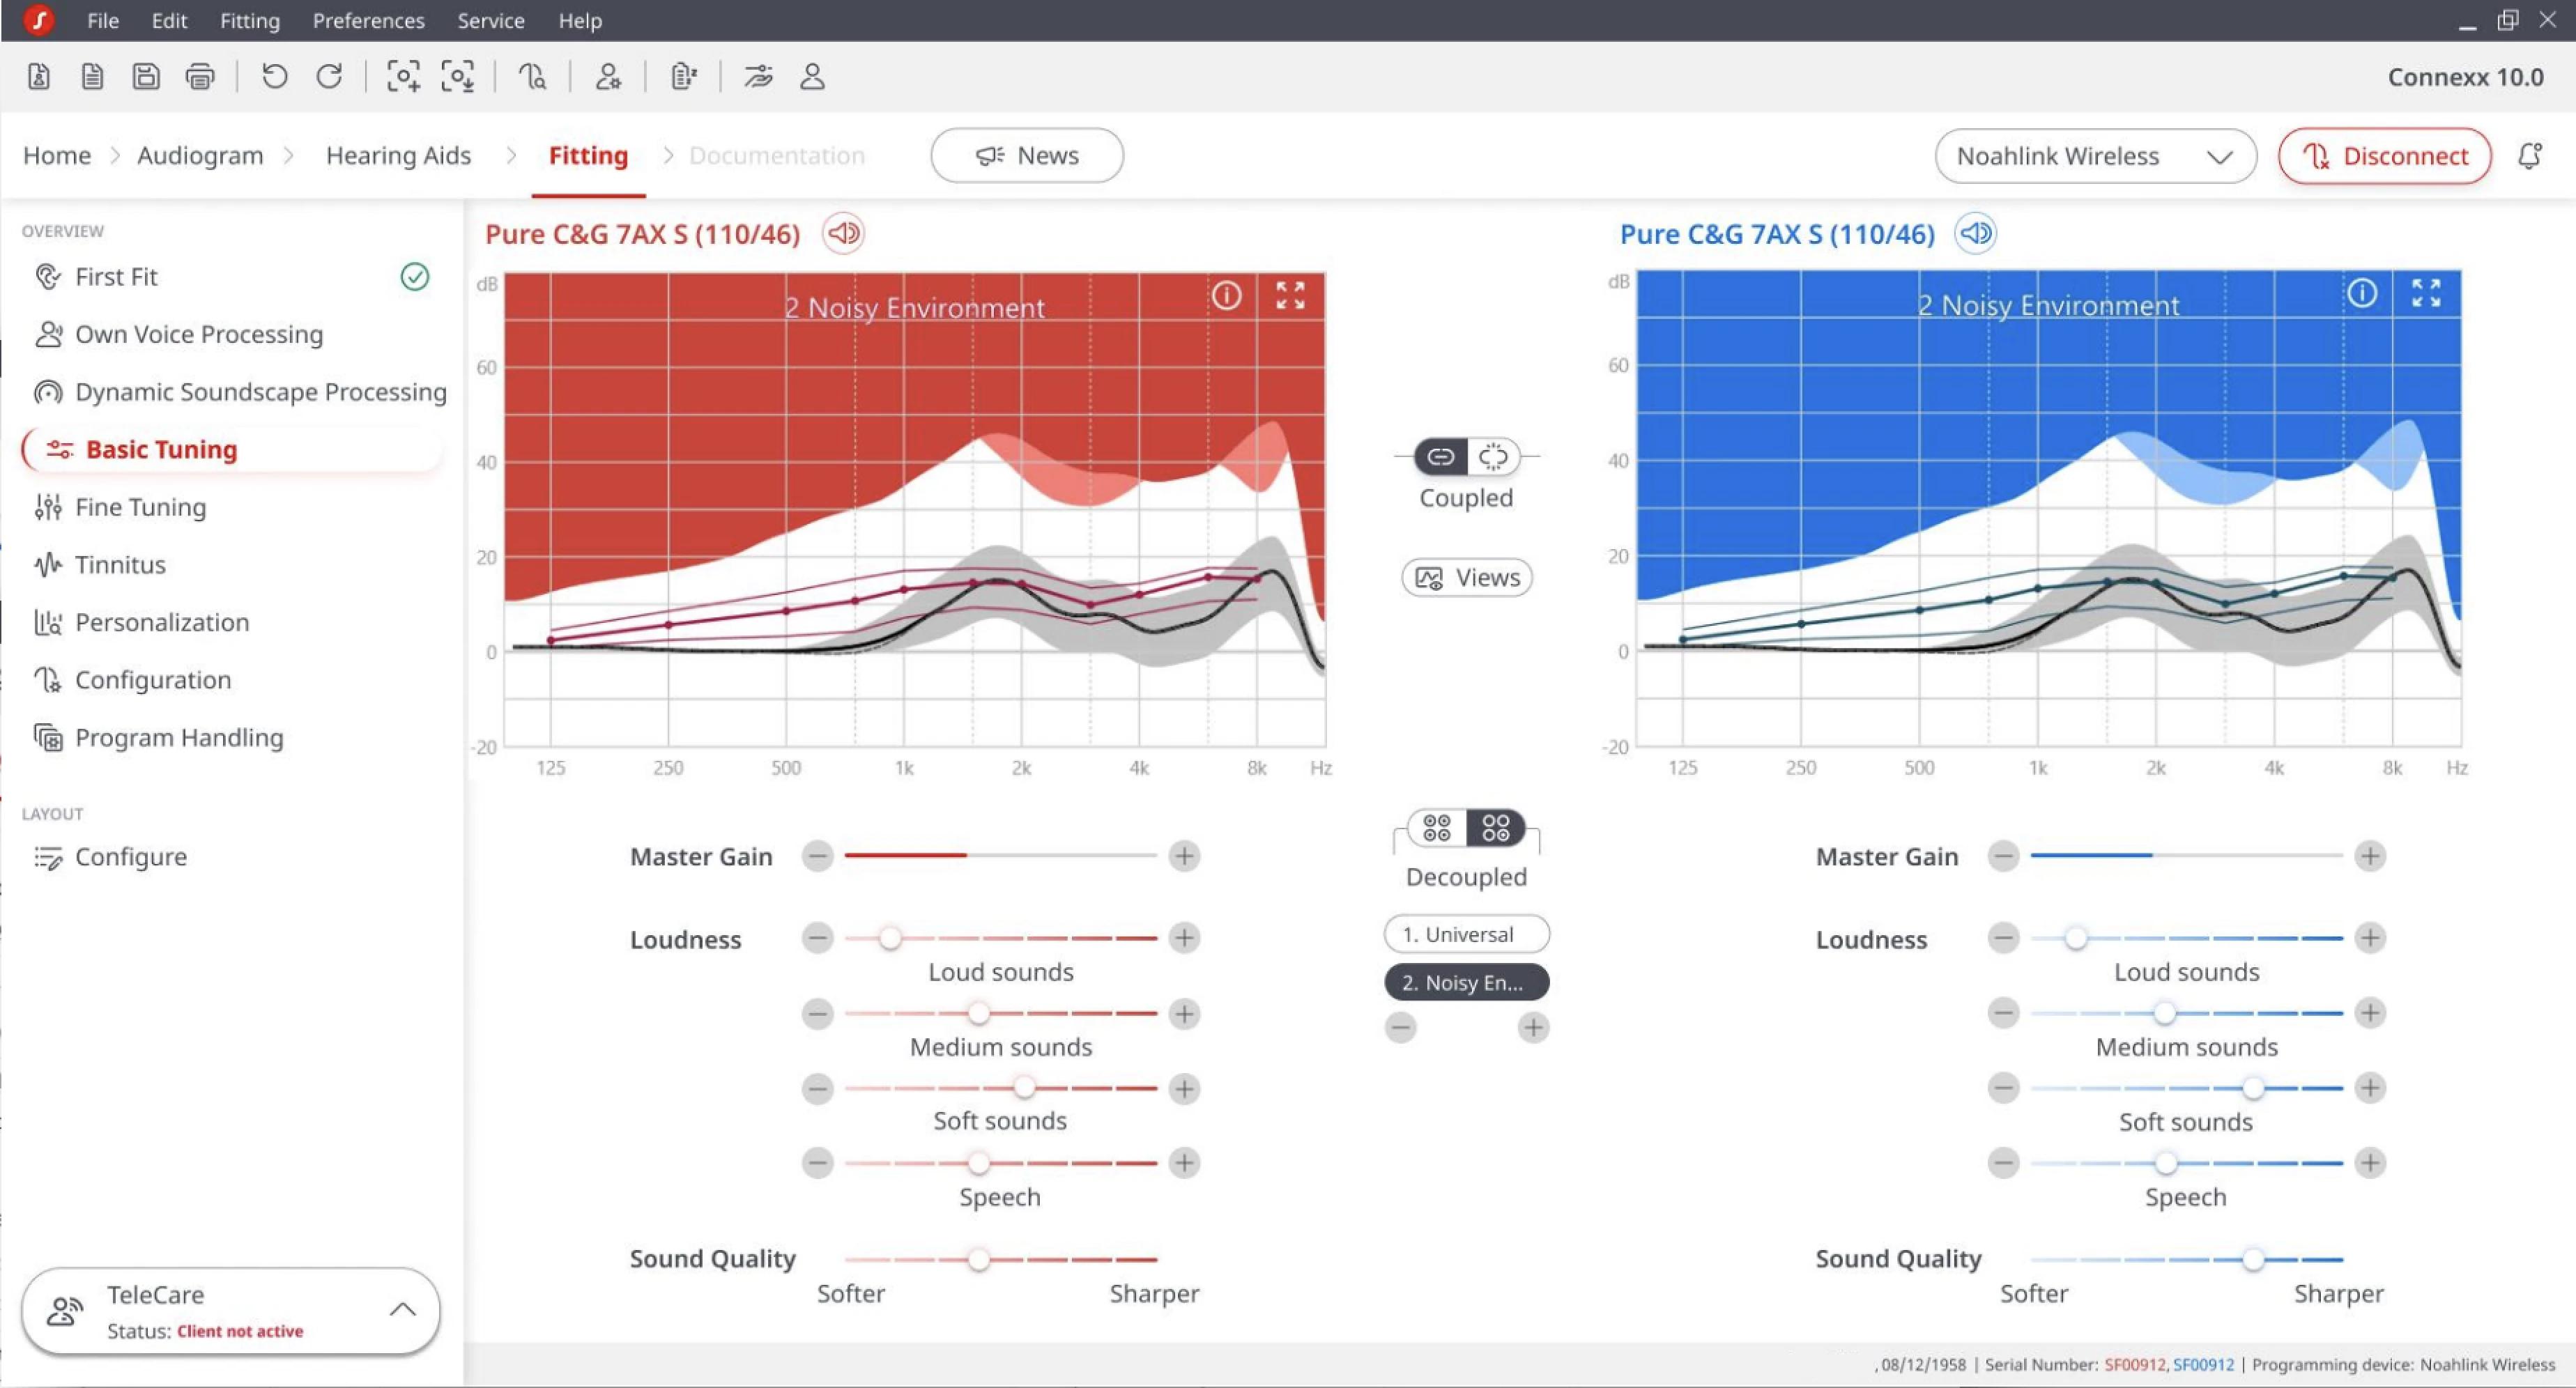Increase left Loud sounds with plus

[x=1184, y=938]
